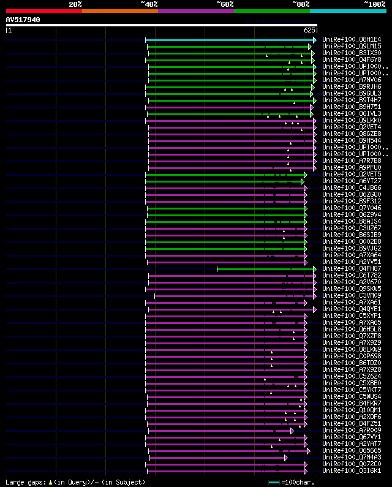Choose the UniRef100_Q7Y046 entry
Screen dimensions: 392x487
click(352, 208)
